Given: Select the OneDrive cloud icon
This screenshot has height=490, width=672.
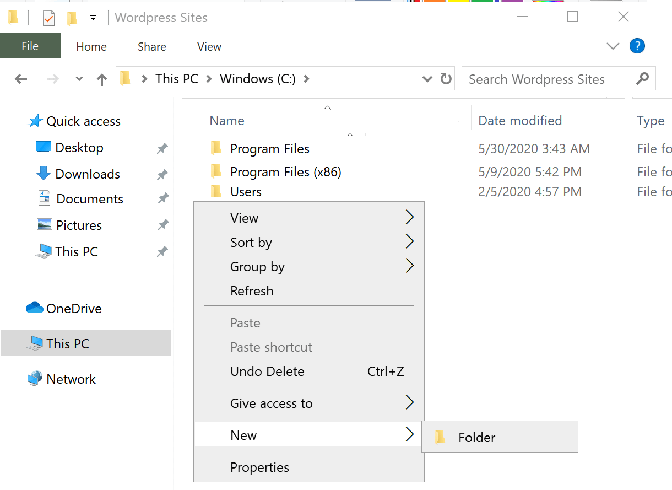Looking at the screenshot, I should [x=35, y=308].
